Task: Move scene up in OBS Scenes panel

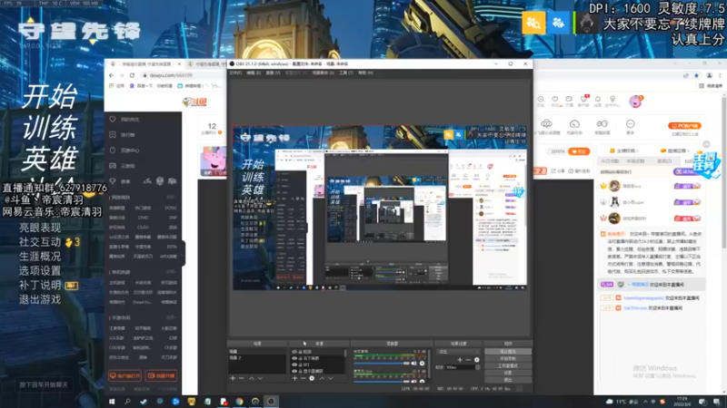Action: [252, 378]
